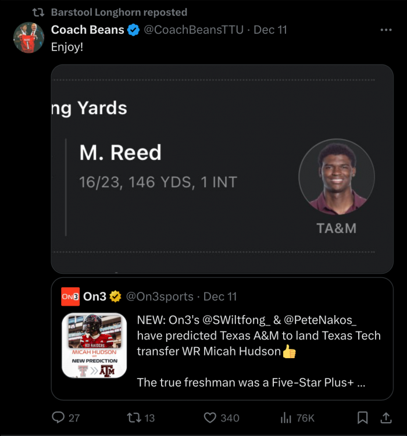Open Coach Beans' profile avatar

click(29, 38)
